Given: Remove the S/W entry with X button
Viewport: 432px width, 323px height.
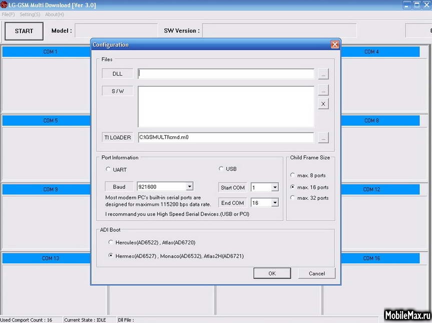Looking at the screenshot, I should tap(323, 104).
